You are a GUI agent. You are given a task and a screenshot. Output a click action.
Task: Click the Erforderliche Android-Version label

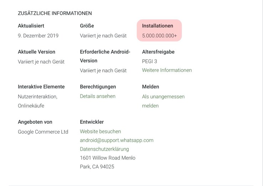(x=105, y=56)
